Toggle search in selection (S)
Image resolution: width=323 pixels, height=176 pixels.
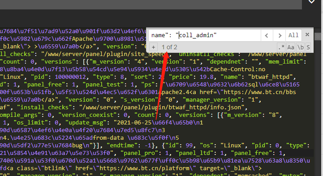(x=308, y=47)
